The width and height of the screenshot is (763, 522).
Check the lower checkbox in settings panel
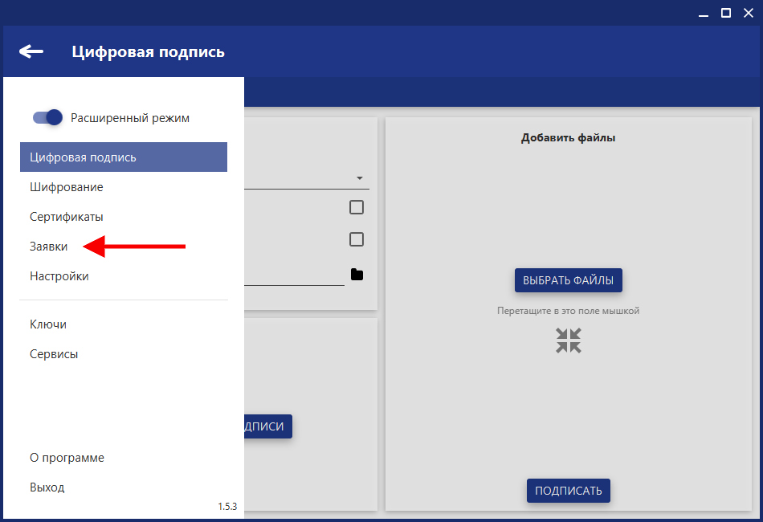357,239
